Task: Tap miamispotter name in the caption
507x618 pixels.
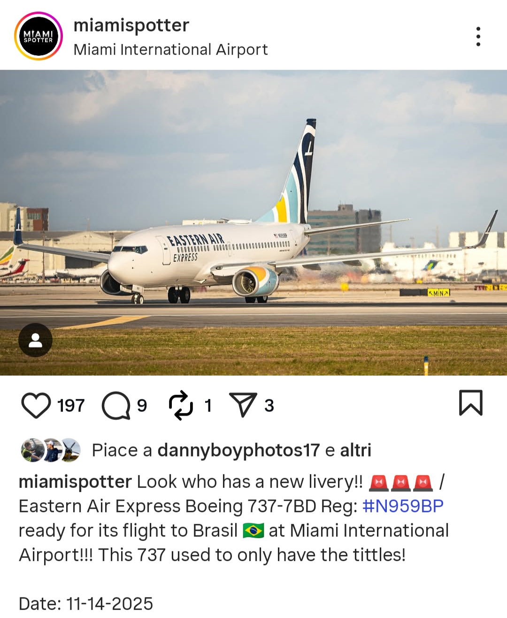Action: tap(75, 482)
